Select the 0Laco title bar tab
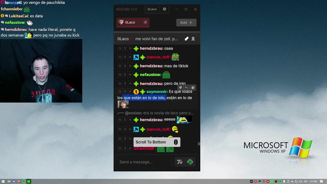 (152, 9)
